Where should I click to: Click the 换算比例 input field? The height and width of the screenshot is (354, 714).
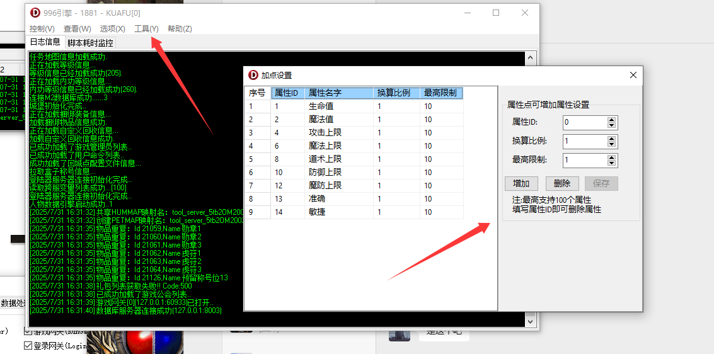585,142
